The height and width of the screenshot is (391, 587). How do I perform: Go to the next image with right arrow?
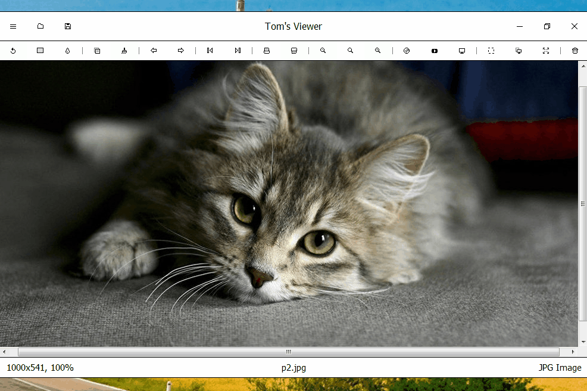(181, 51)
